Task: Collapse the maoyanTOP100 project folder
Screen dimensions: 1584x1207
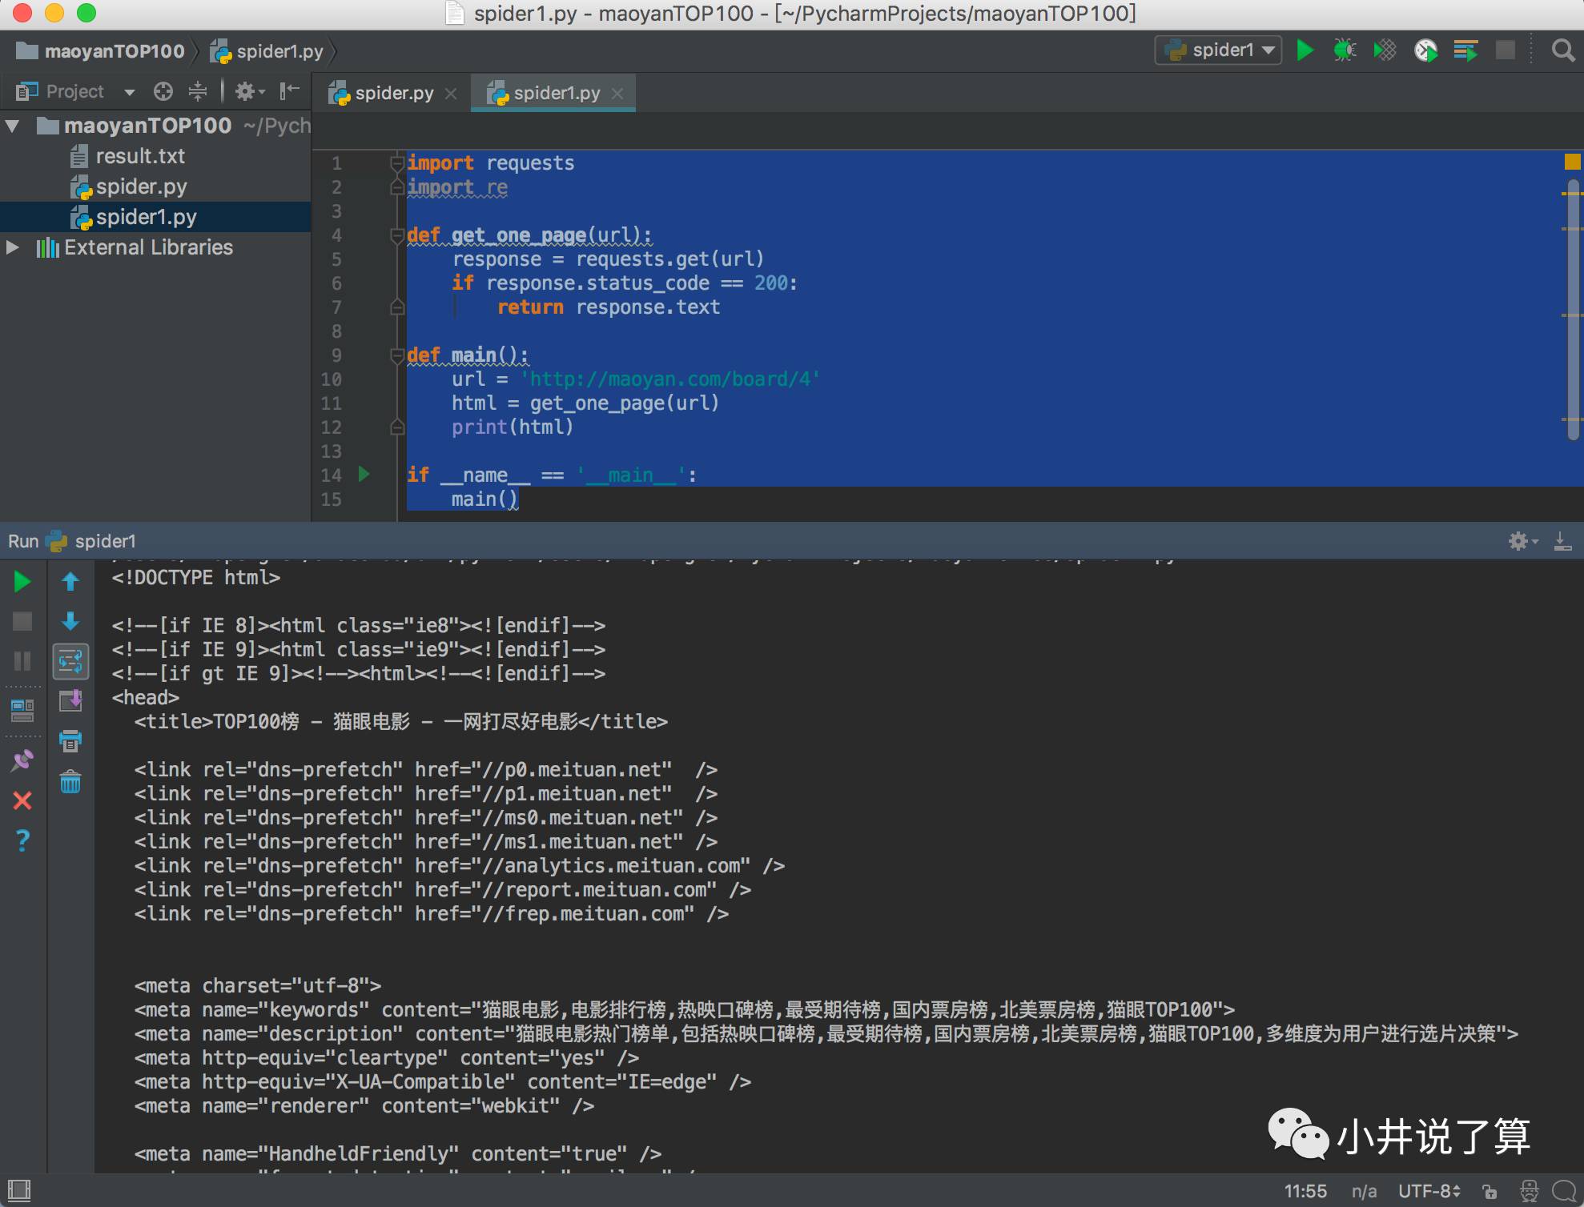Action: click(12, 126)
